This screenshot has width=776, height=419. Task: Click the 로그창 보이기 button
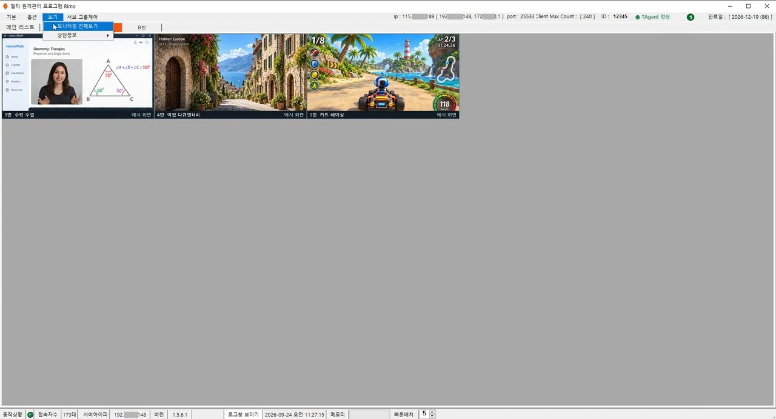pos(243,415)
